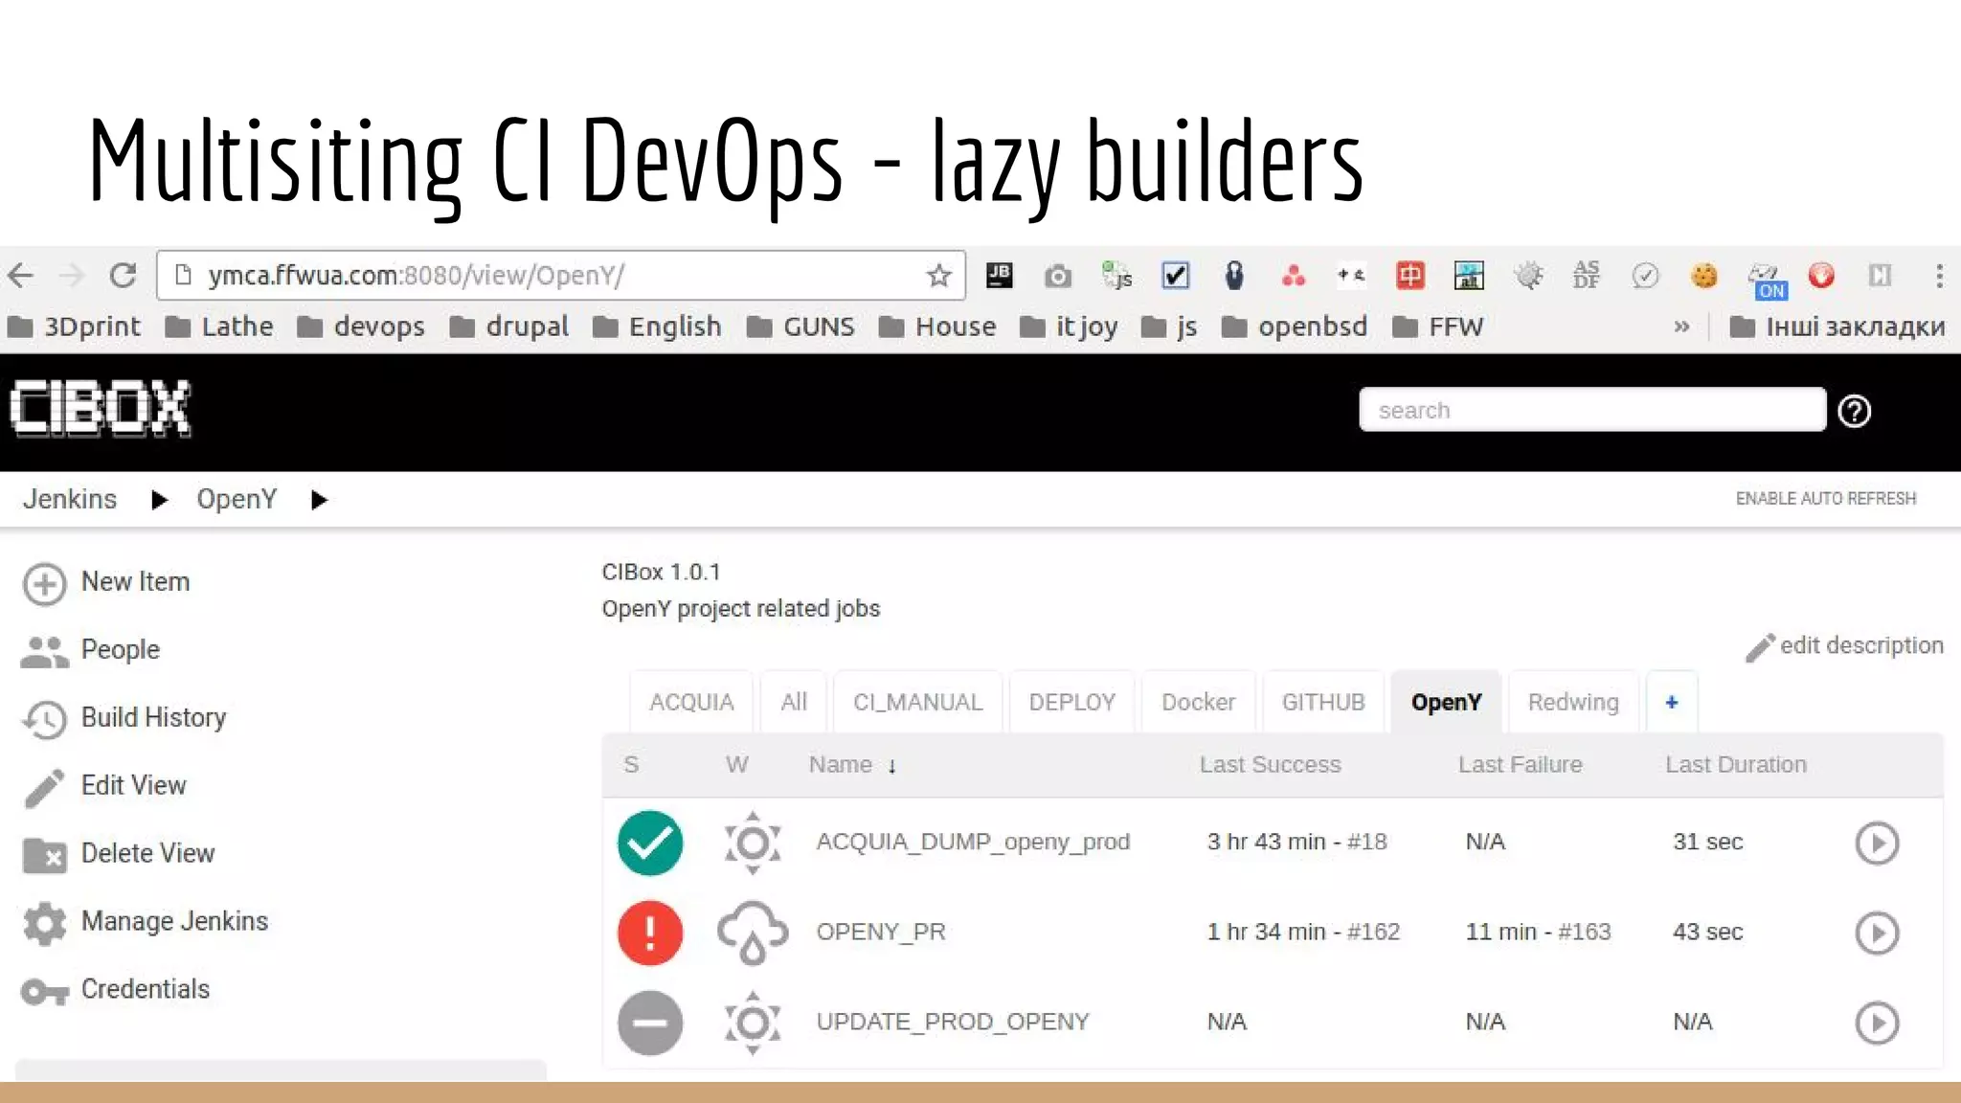This screenshot has height=1103, width=1961.
Task: Open the devops bookmarks folder
Action: tap(361, 326)
